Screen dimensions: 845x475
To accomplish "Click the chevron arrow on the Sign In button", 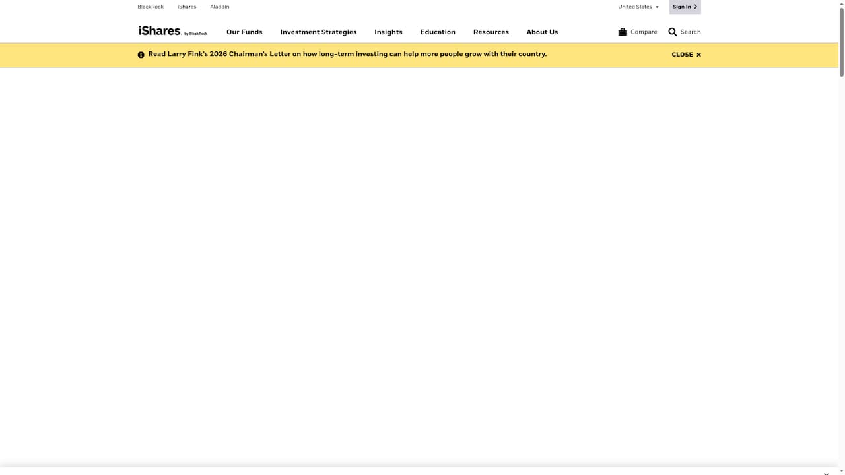I will tap(694, 6).
